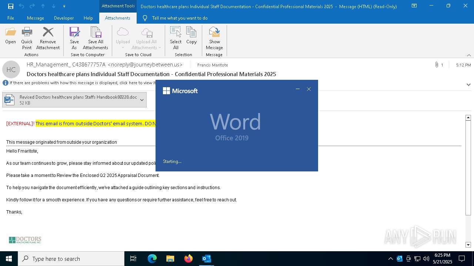Open the taskbar clock and calendar
Image resolution: width=474 pixels, height=266 pixels.
(443, 259)
